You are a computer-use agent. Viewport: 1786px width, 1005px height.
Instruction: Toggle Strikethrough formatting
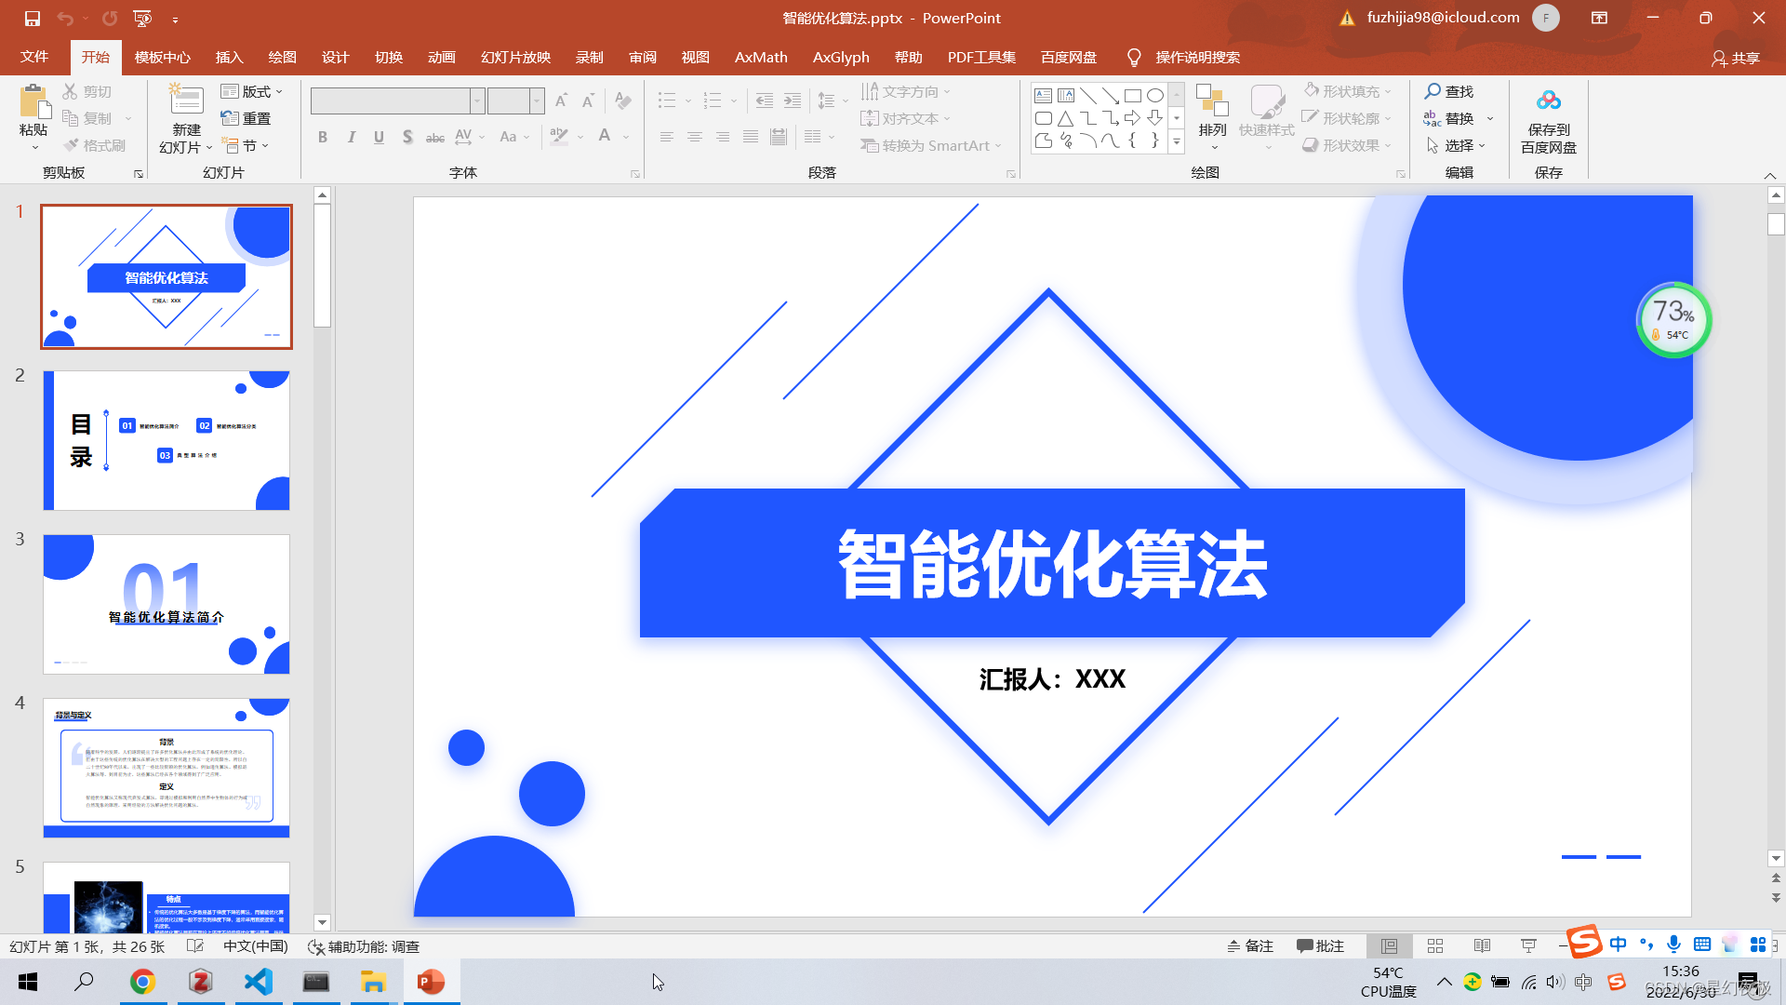(x=434, y=137)
